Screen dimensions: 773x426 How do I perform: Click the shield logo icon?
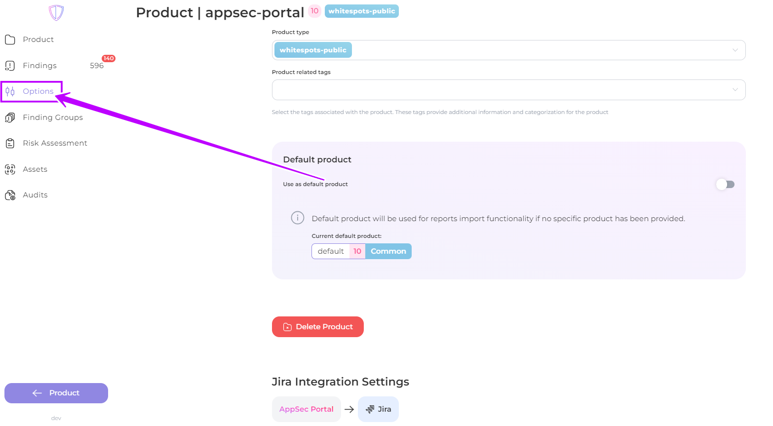tap(56, 12)
